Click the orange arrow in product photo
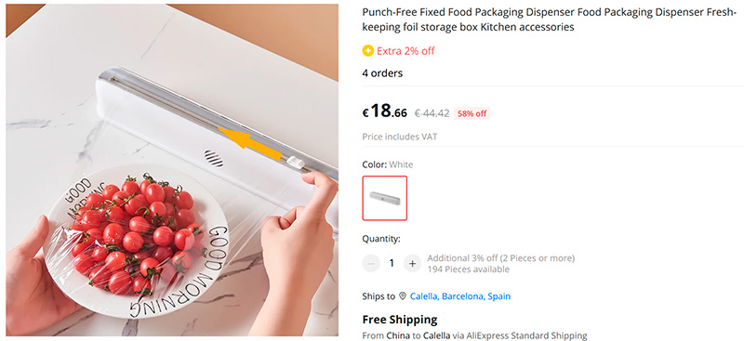 pos(249,141)
